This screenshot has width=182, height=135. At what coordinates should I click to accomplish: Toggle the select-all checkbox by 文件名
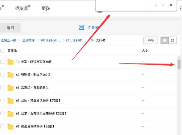click(x=2, y=51)
